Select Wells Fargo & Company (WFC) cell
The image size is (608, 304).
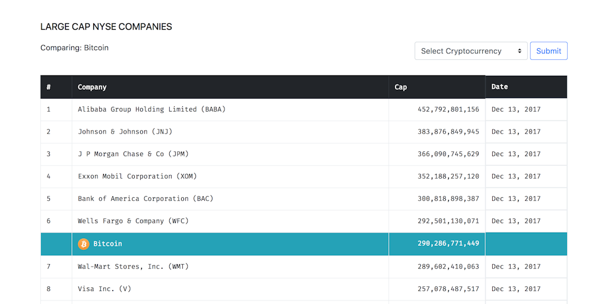pos(230,221)
